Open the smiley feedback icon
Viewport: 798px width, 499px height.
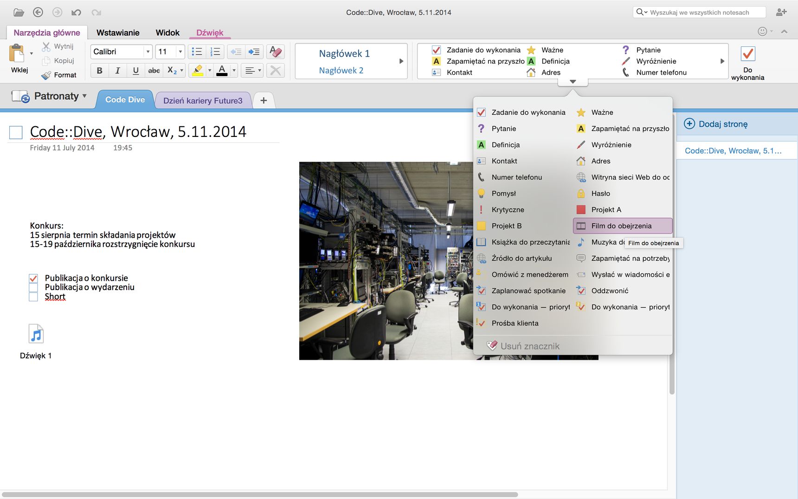[x=762, y=32]
